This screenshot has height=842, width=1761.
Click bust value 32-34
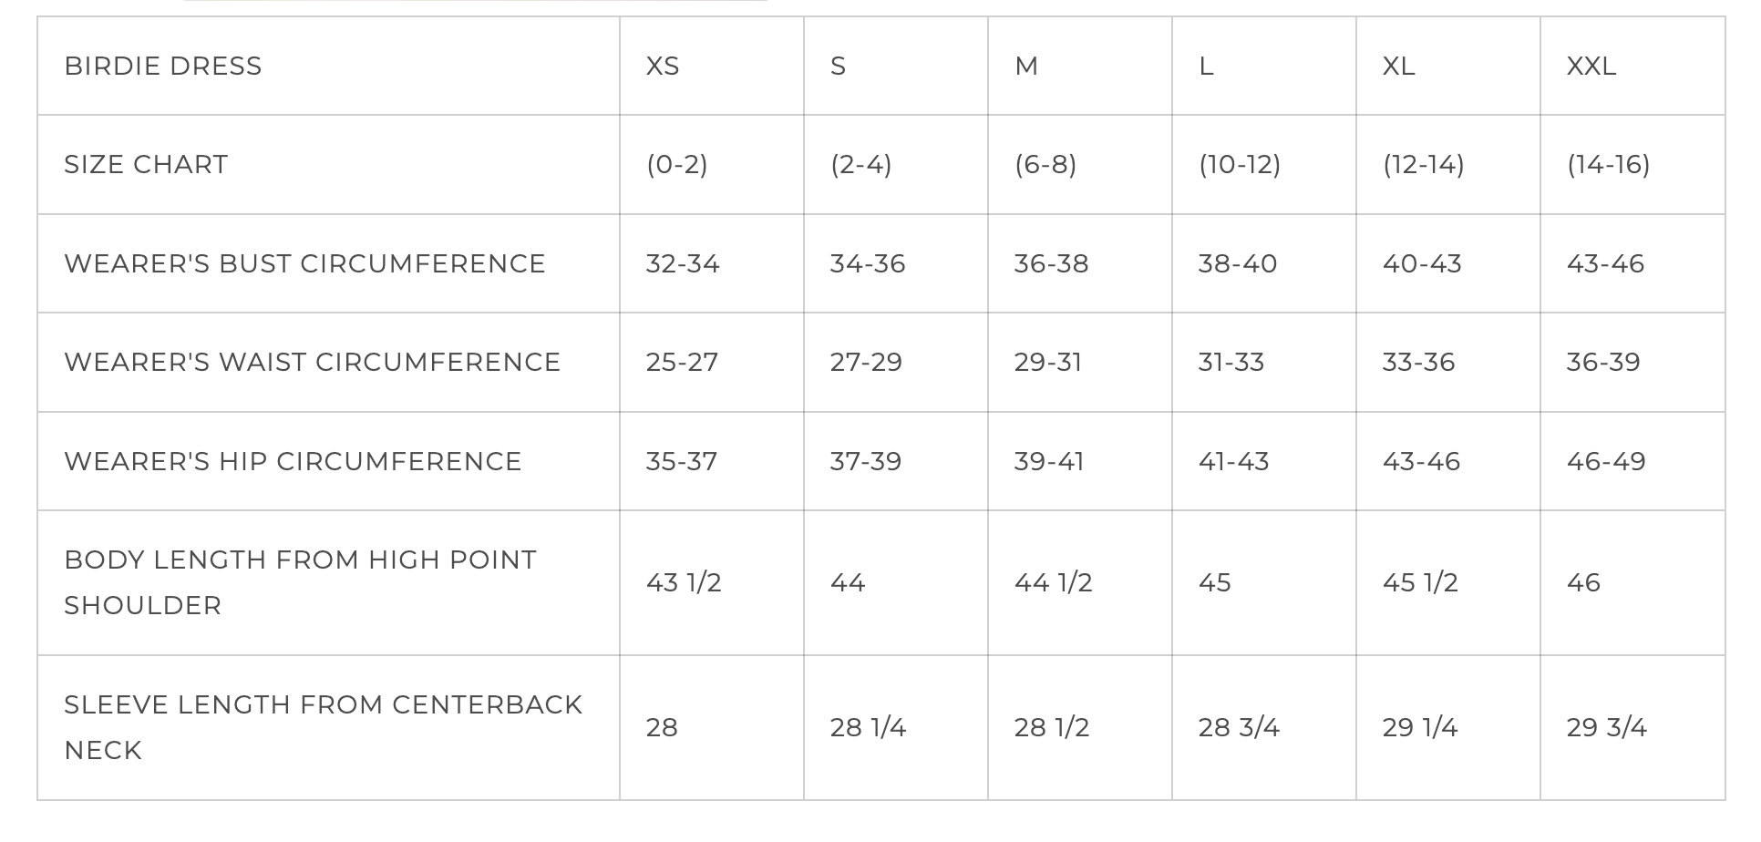(683, 264)
